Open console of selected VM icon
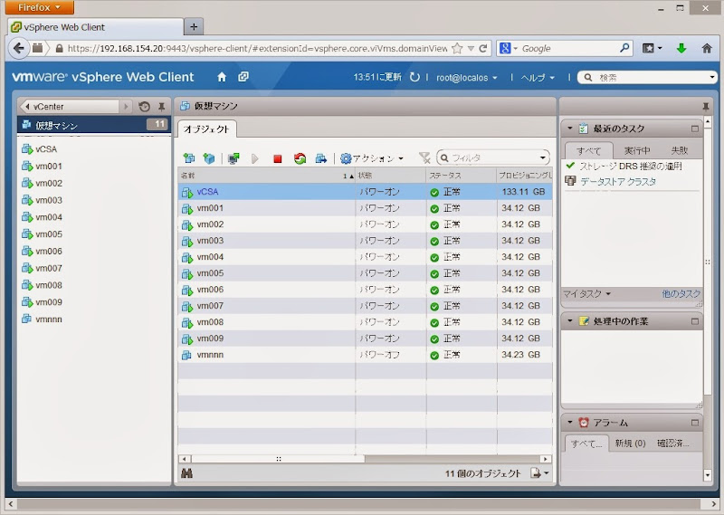This screenshot has width=724, height=515. pyautogui.click(x=233, y=158)
